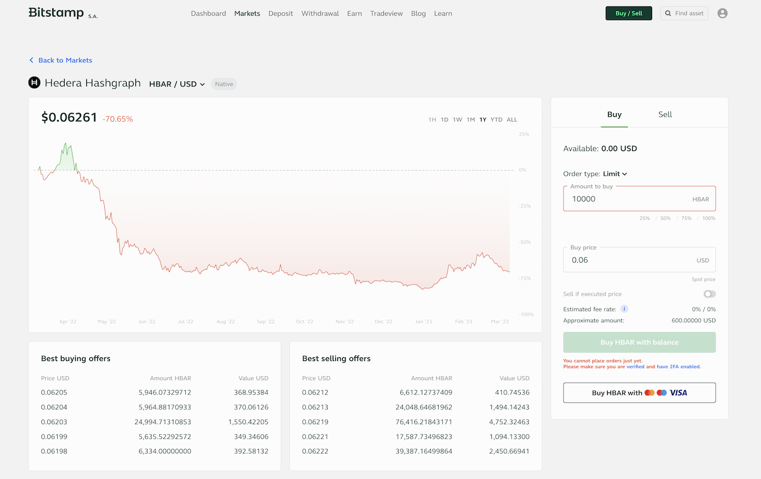The image size is (761, 479).
Task: Click the search magnifier icon
Action: pyautogui.click(x=668, y=13)
